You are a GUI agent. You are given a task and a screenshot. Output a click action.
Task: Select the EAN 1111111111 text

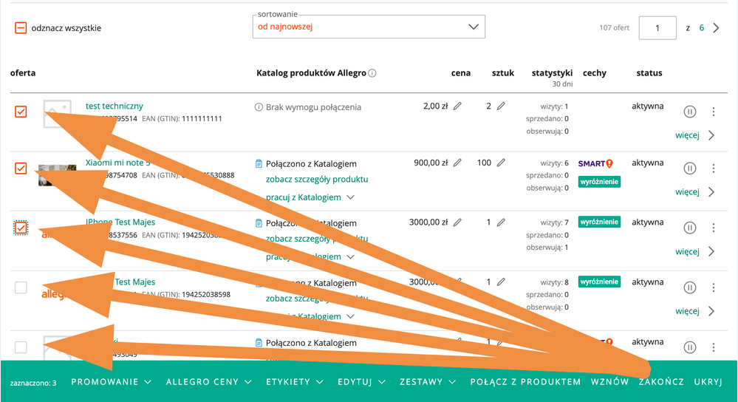tap(182, 119)
